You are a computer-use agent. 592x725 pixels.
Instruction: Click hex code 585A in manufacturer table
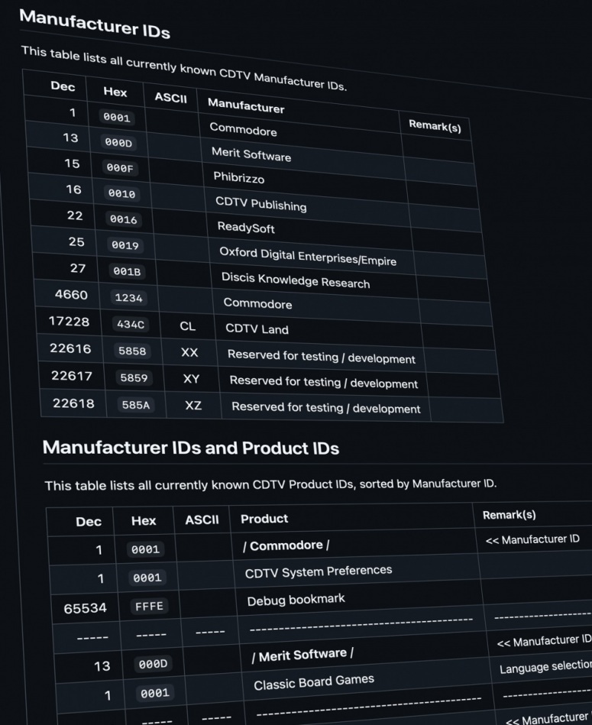(136, 406)
